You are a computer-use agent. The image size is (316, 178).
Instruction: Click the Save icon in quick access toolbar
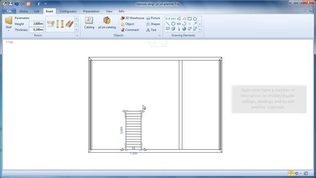click(x=10, y=4)
